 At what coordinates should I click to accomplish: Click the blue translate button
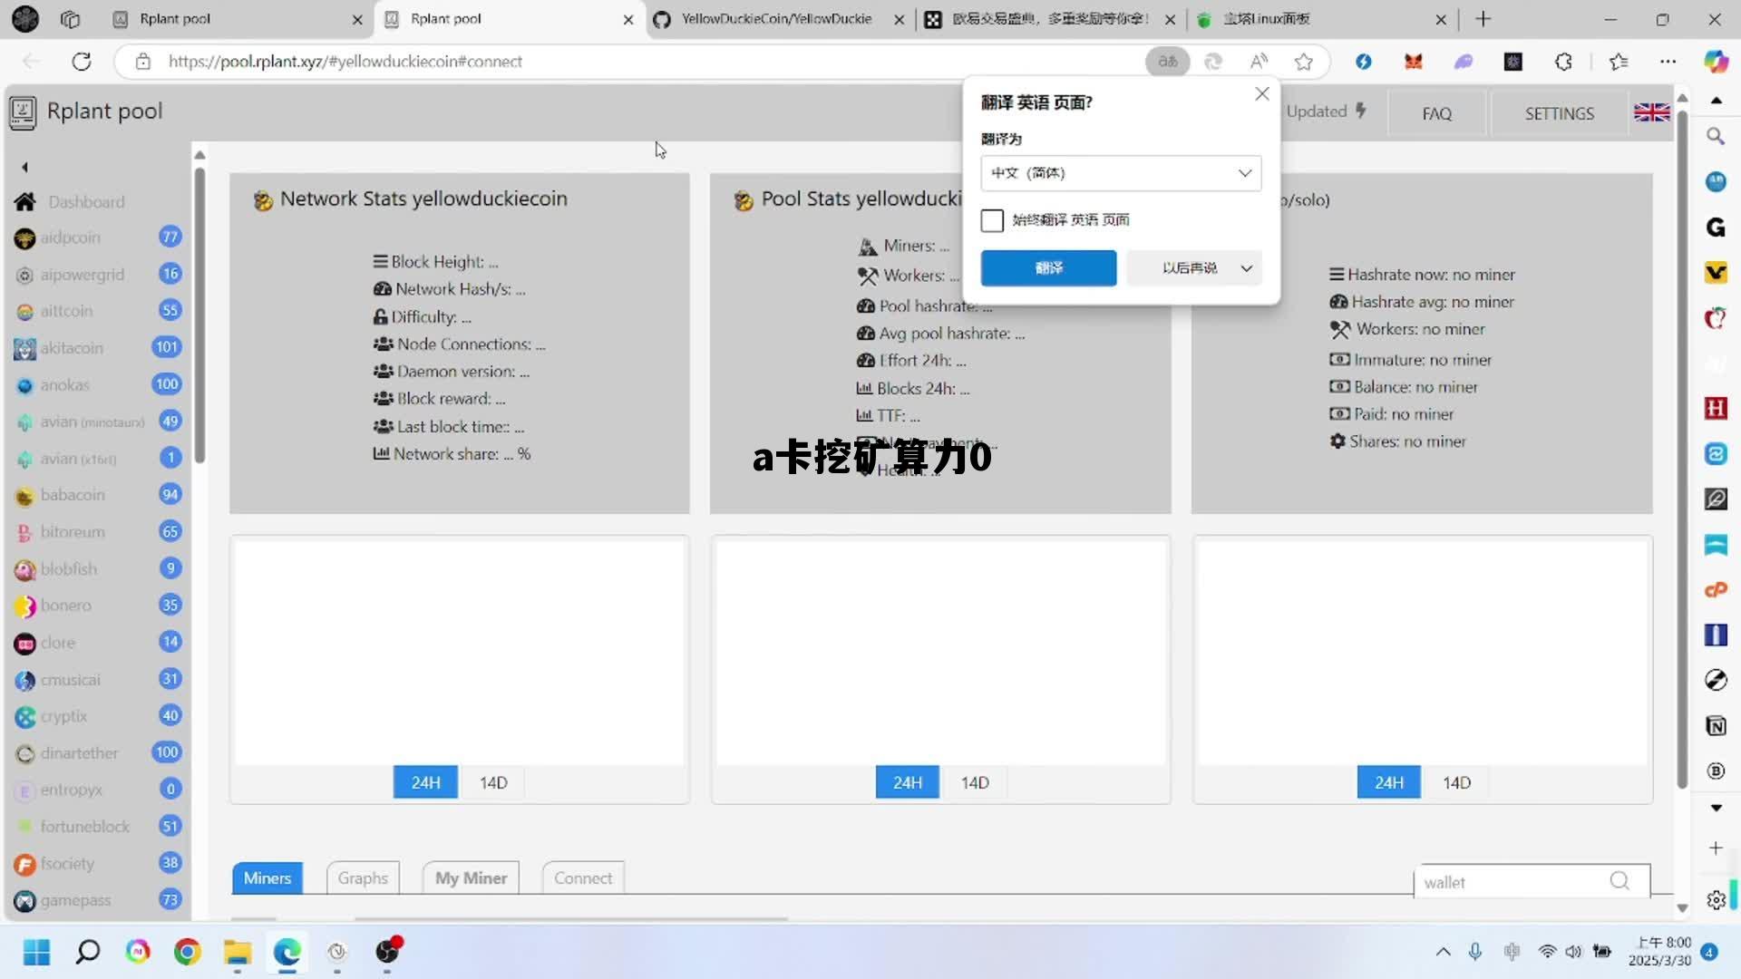click(1048, 268)
